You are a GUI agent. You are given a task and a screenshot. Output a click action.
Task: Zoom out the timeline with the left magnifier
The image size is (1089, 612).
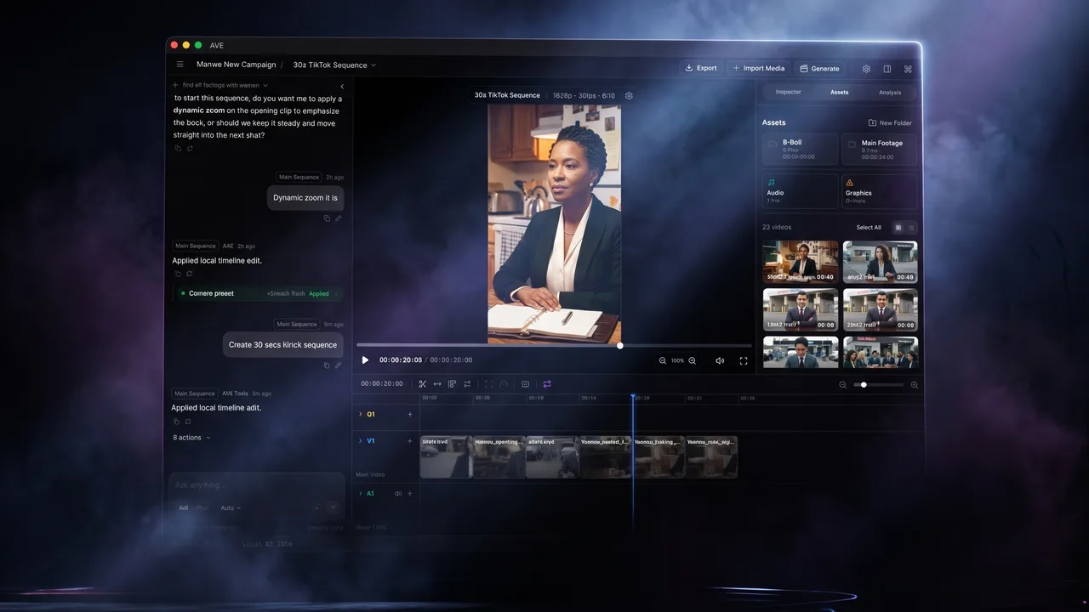coord(843,385)
